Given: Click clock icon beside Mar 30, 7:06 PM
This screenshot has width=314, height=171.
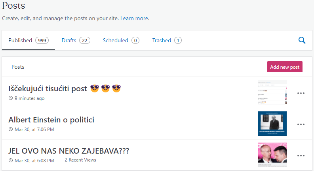Looking at the screenshot, I should click(11, 129).
